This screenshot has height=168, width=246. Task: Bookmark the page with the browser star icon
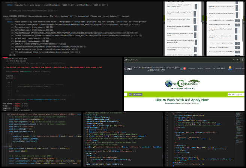pyautogui.click(x=237, y=60)
